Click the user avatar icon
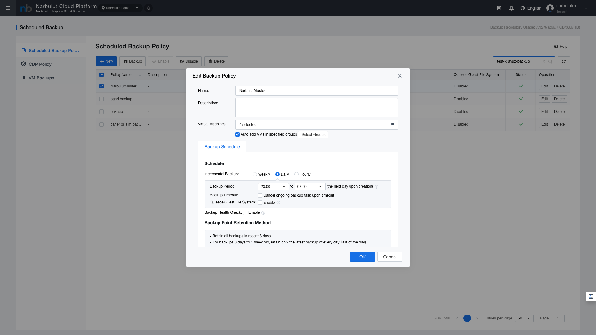This screenshot has height=335, width=596. (550, 8)
